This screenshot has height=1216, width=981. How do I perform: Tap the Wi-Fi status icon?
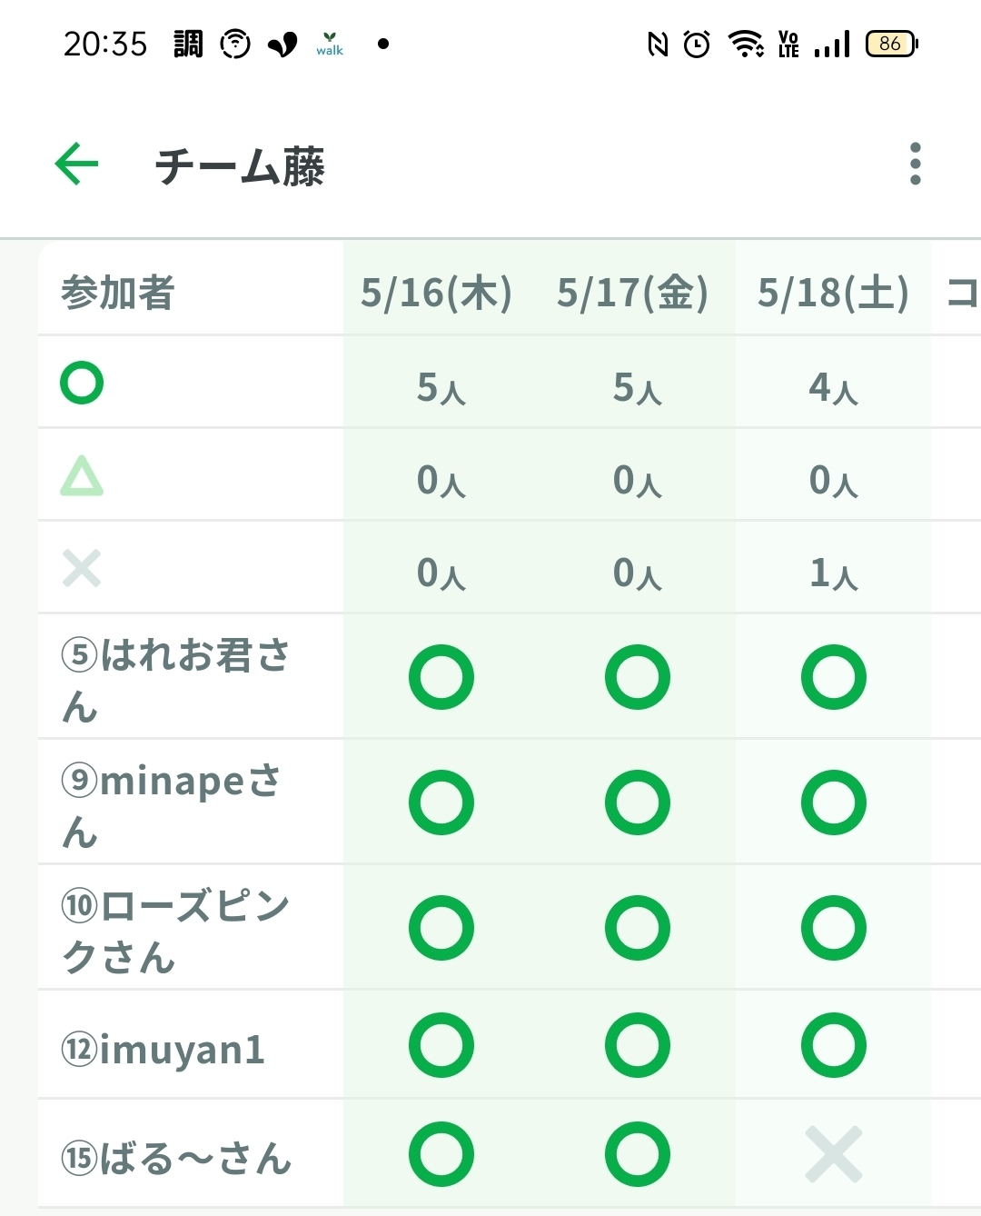click(x=746, y=44)
